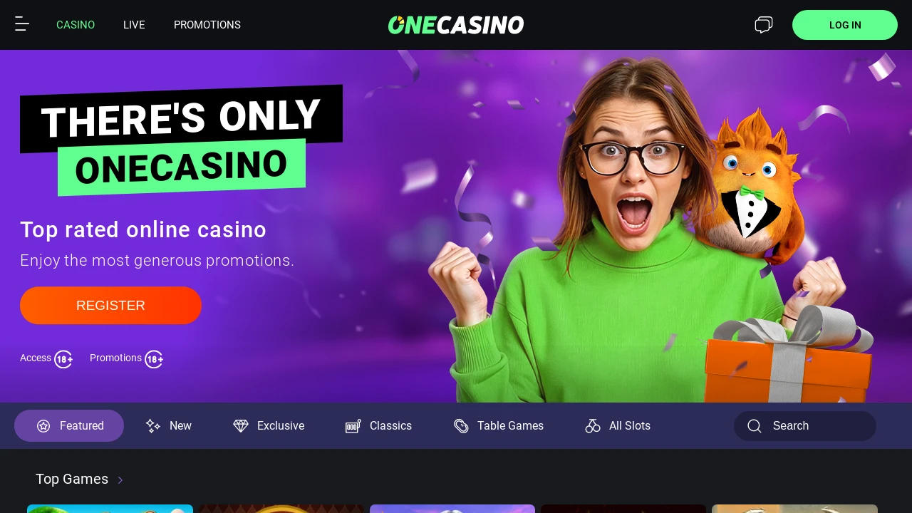
Task: Open the hamburger menu icon
Action: [22, 24]
